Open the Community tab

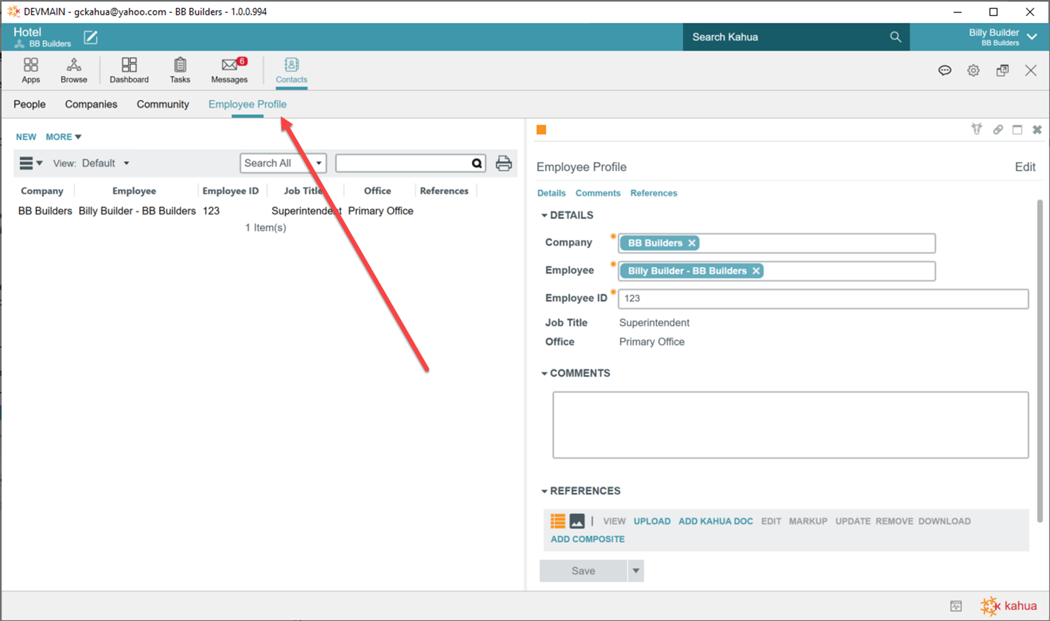click(162, 104)
